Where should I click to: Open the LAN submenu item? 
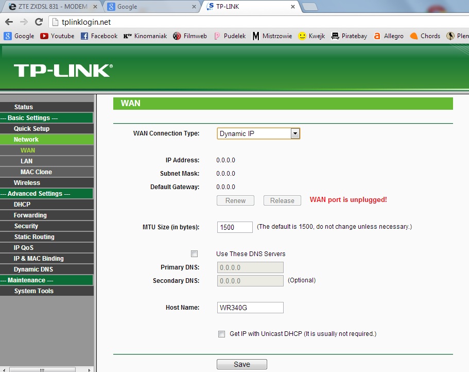[x=47, y=161]
